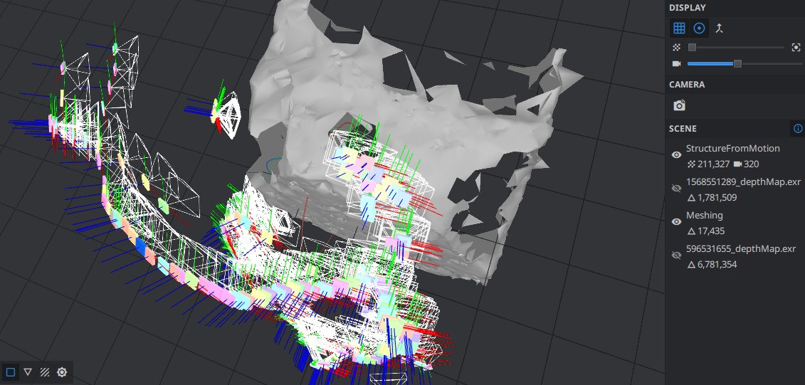805x385 pixels.
Task: Show the 1568551289_depthMap.exr item
Action: (x=677, y=189)
